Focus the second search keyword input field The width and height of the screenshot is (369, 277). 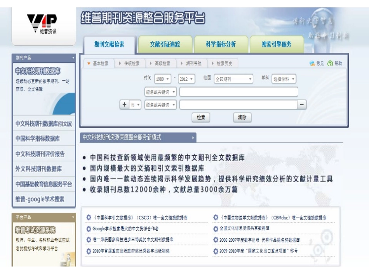pos(238,105)
